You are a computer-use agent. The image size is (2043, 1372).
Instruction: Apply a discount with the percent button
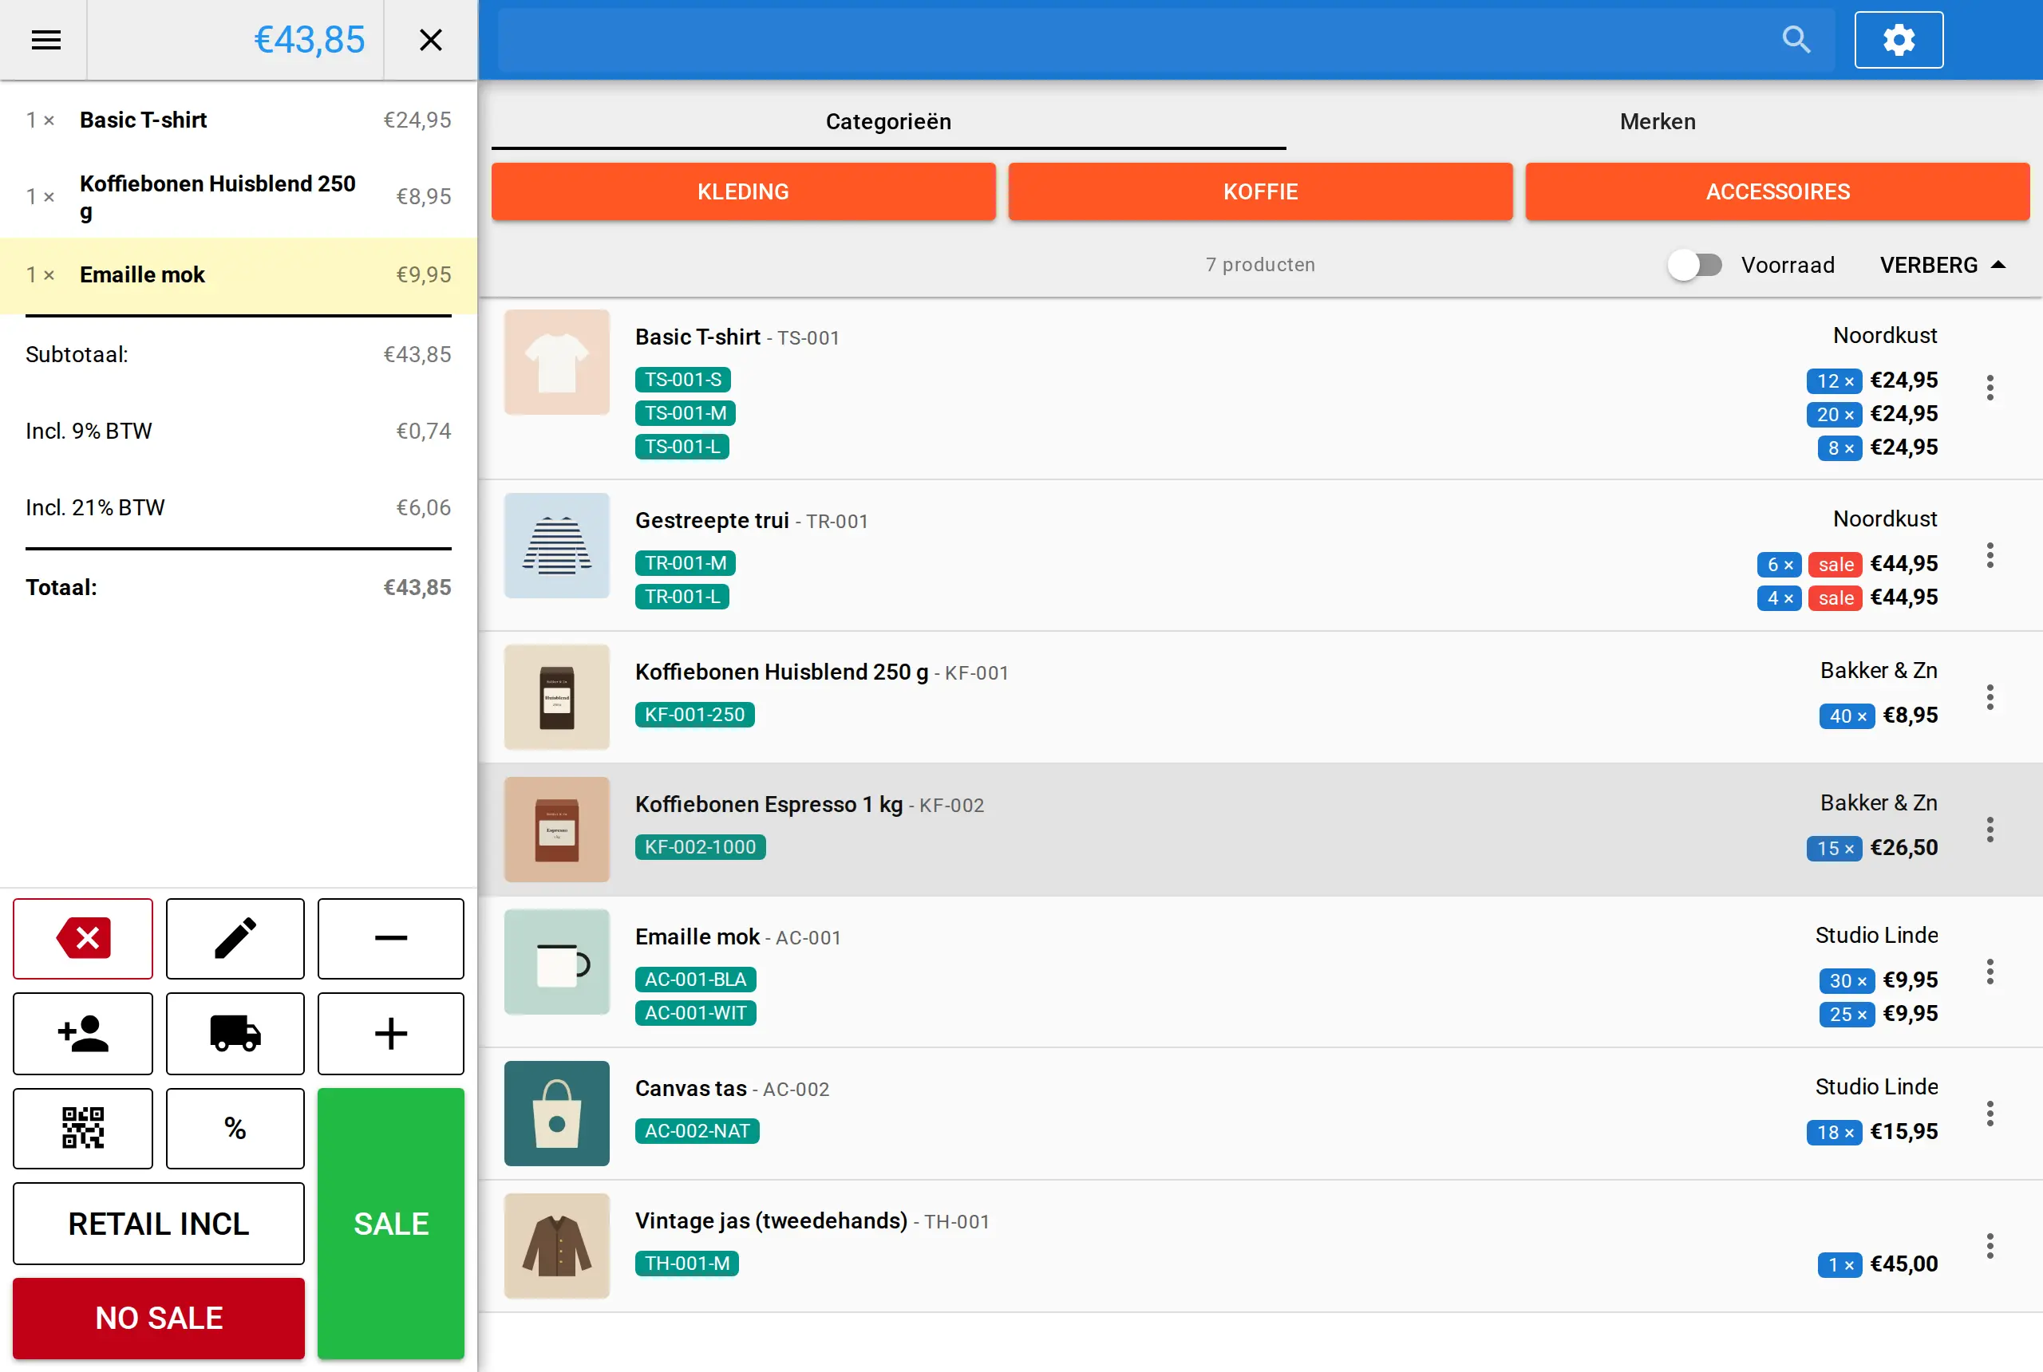(235, 1128)
